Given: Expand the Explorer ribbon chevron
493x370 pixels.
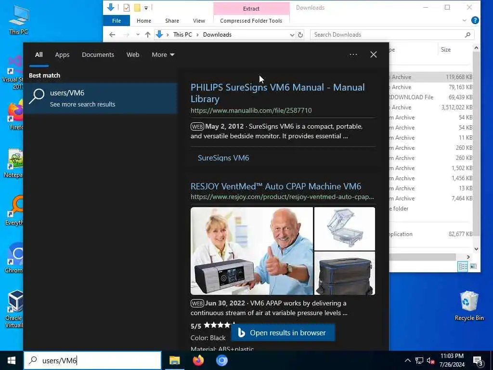Looking at the screenshot, I should pyautogui.click(x=465, y=20).
